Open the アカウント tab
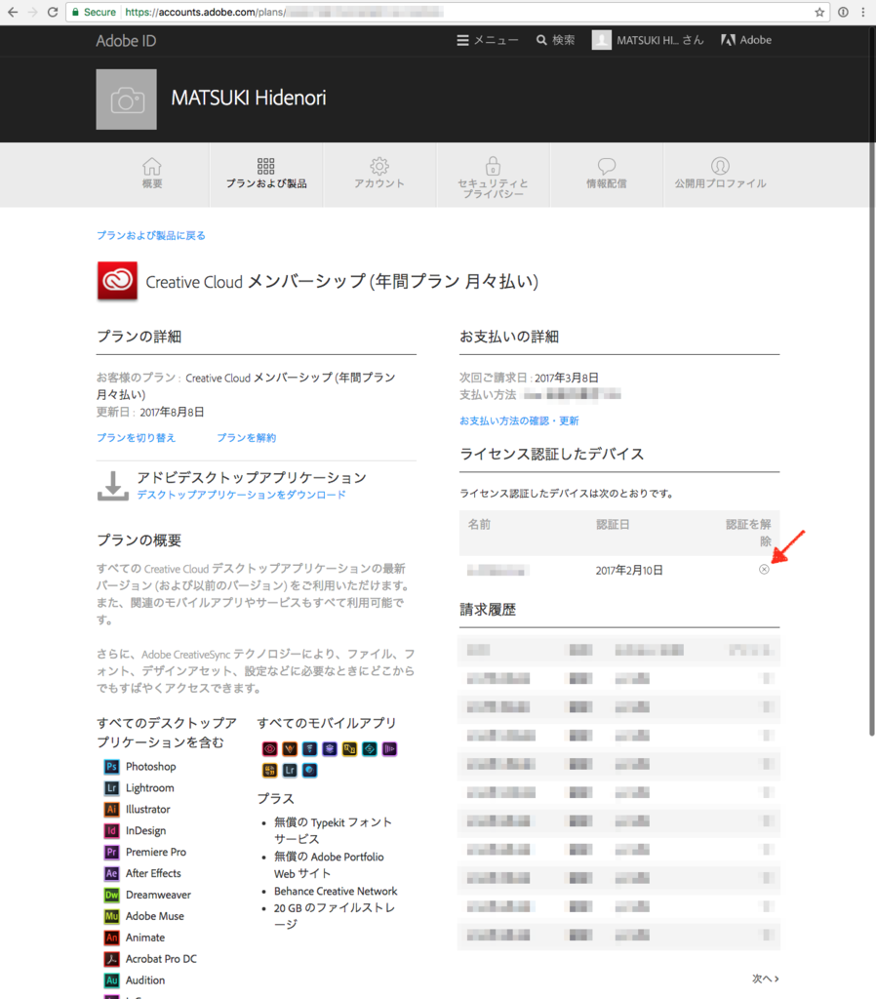This screenshot has width=876, height=999. 379,174
